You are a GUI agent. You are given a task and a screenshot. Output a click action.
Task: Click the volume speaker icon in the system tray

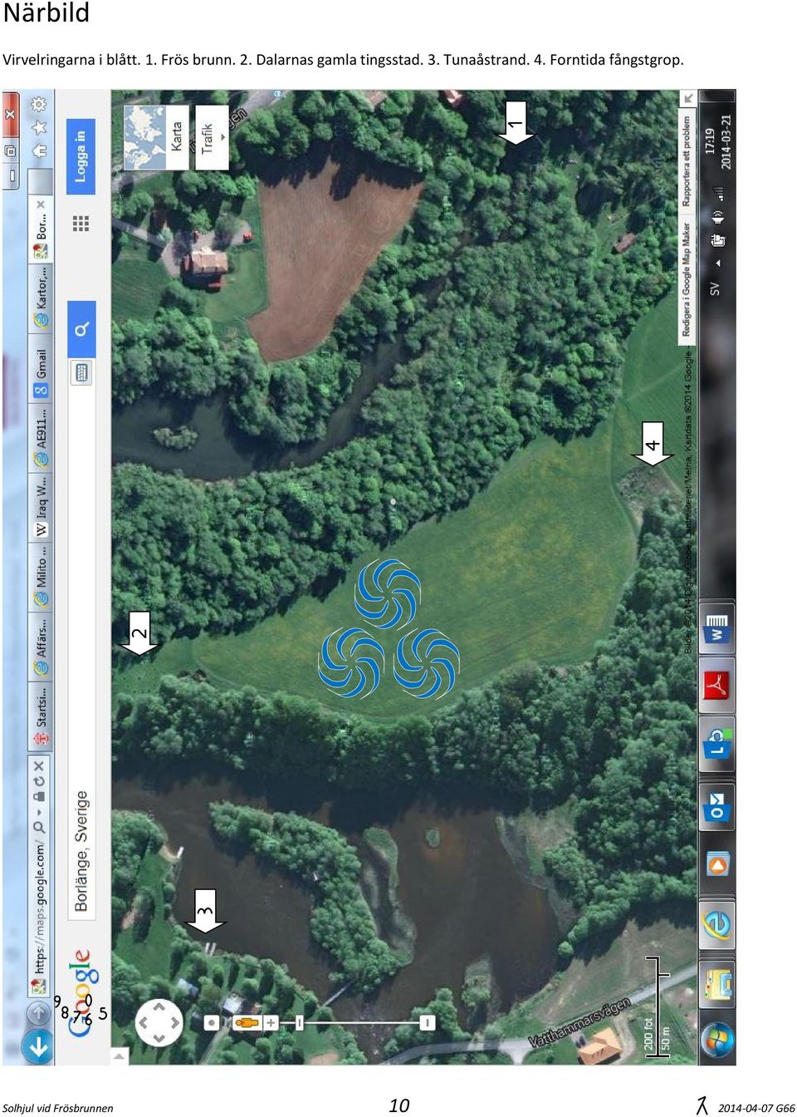(x=718, y=217)
